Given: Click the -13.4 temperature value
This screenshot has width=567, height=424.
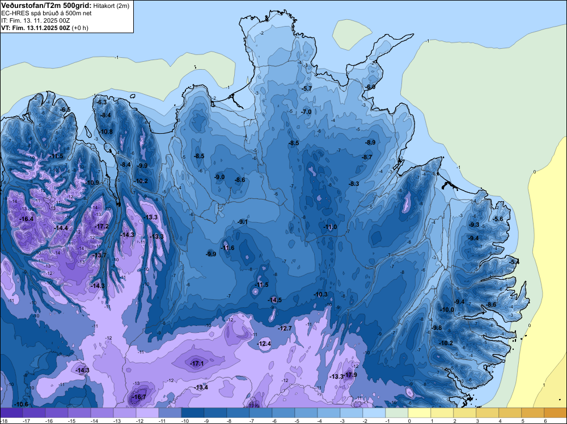Looking at the screenshot, I should [201, 388].
